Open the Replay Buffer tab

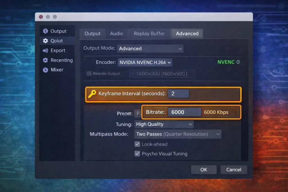tap(149, 33)
